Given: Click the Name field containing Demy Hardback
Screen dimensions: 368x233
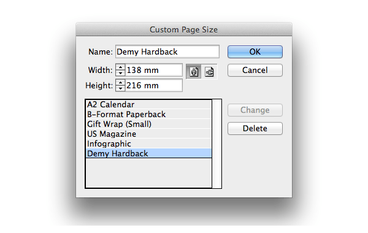Looking at the screenshot, I should [167, 52].
